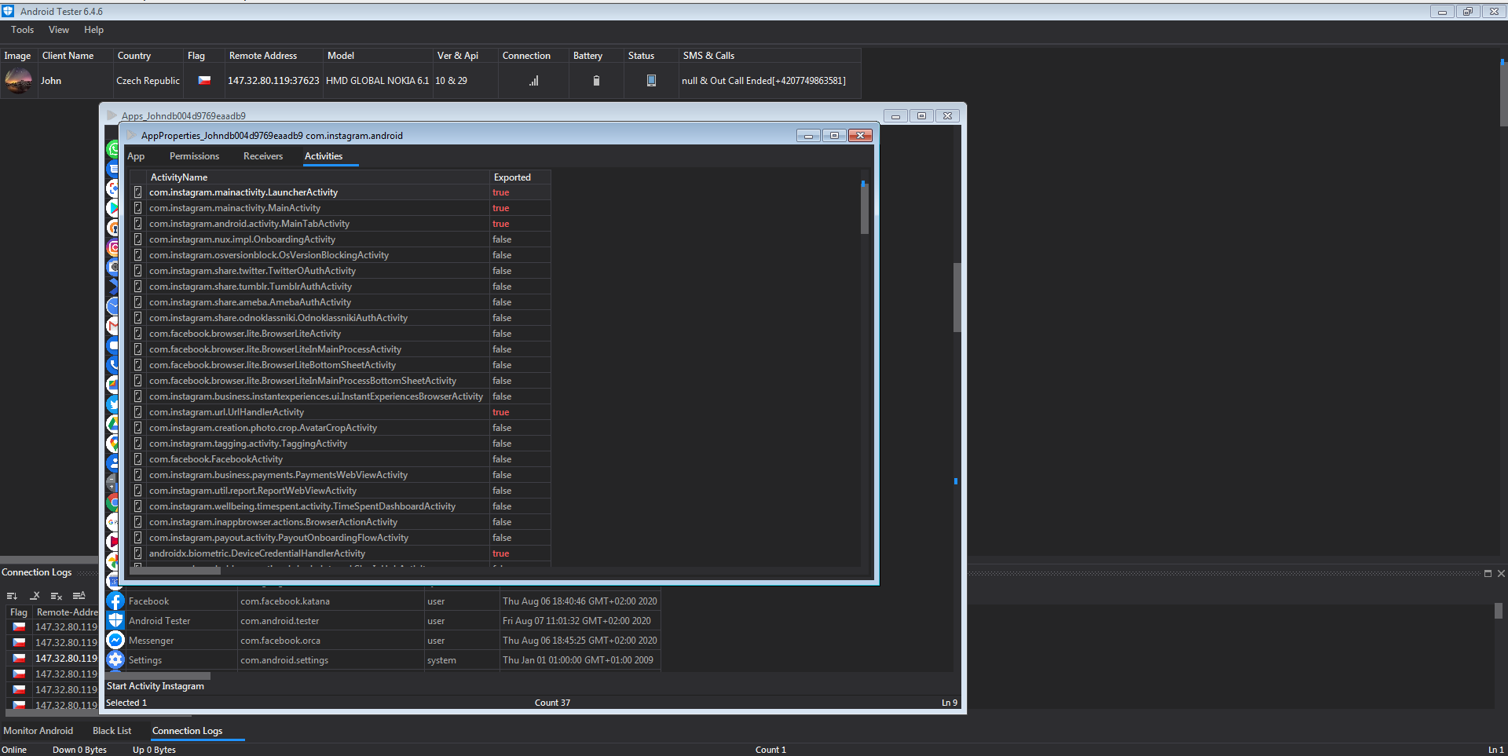Click the Czech flag icon in client row
The width and height of the screenshot is (1508, 756).
[204, 80]
